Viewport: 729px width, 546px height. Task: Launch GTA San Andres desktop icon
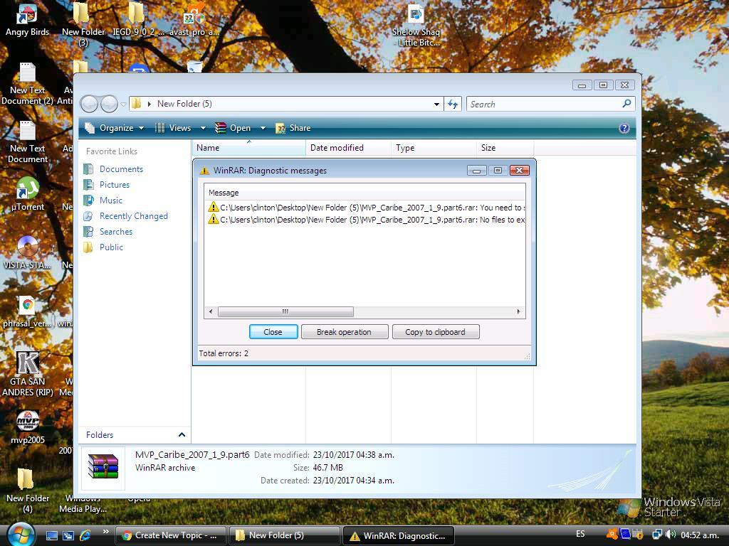(27, 364)
